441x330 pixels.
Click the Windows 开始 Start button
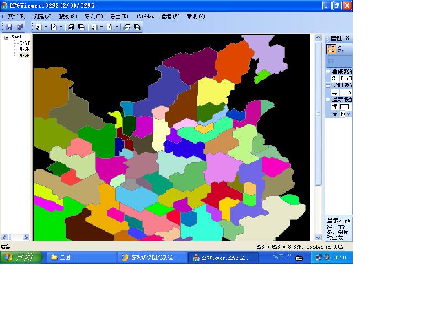(21, 257)
